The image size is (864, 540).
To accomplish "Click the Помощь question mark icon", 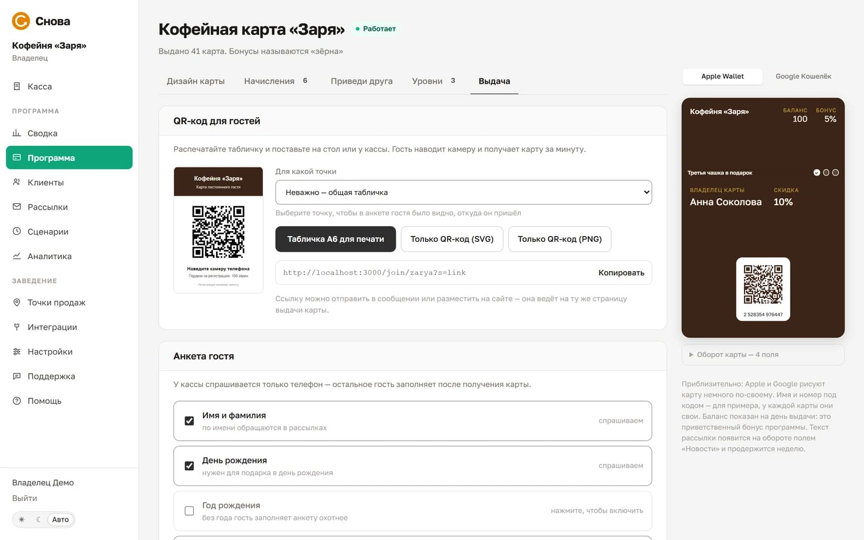I will (17, 401).
